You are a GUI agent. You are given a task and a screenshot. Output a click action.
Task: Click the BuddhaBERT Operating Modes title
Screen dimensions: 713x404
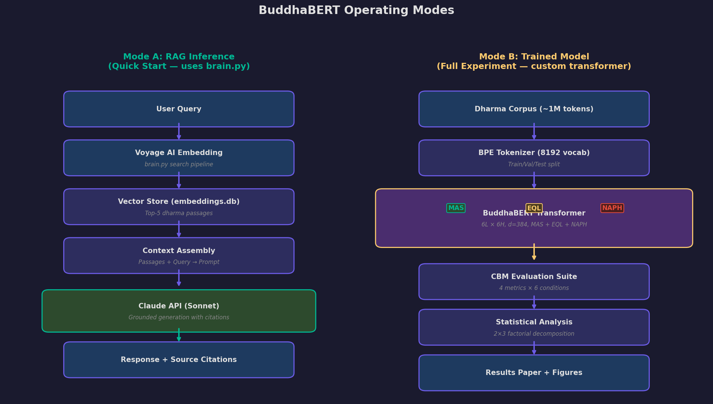click(x=356, y=10)
